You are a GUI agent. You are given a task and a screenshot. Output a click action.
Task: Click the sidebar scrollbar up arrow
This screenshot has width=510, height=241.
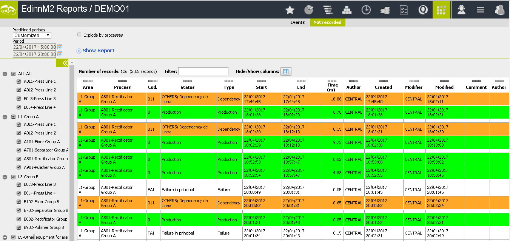click(72, 63)
